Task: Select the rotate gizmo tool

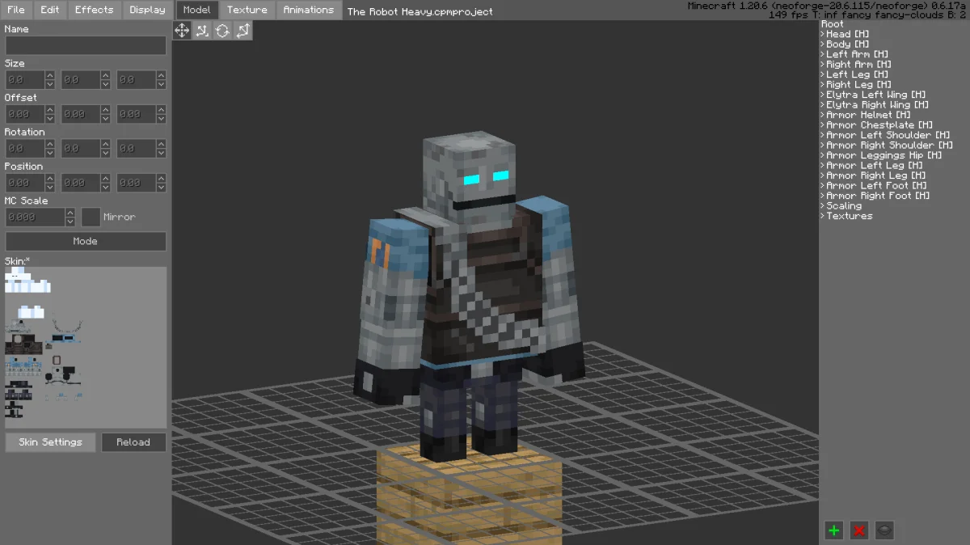Action: coord(222,30)
